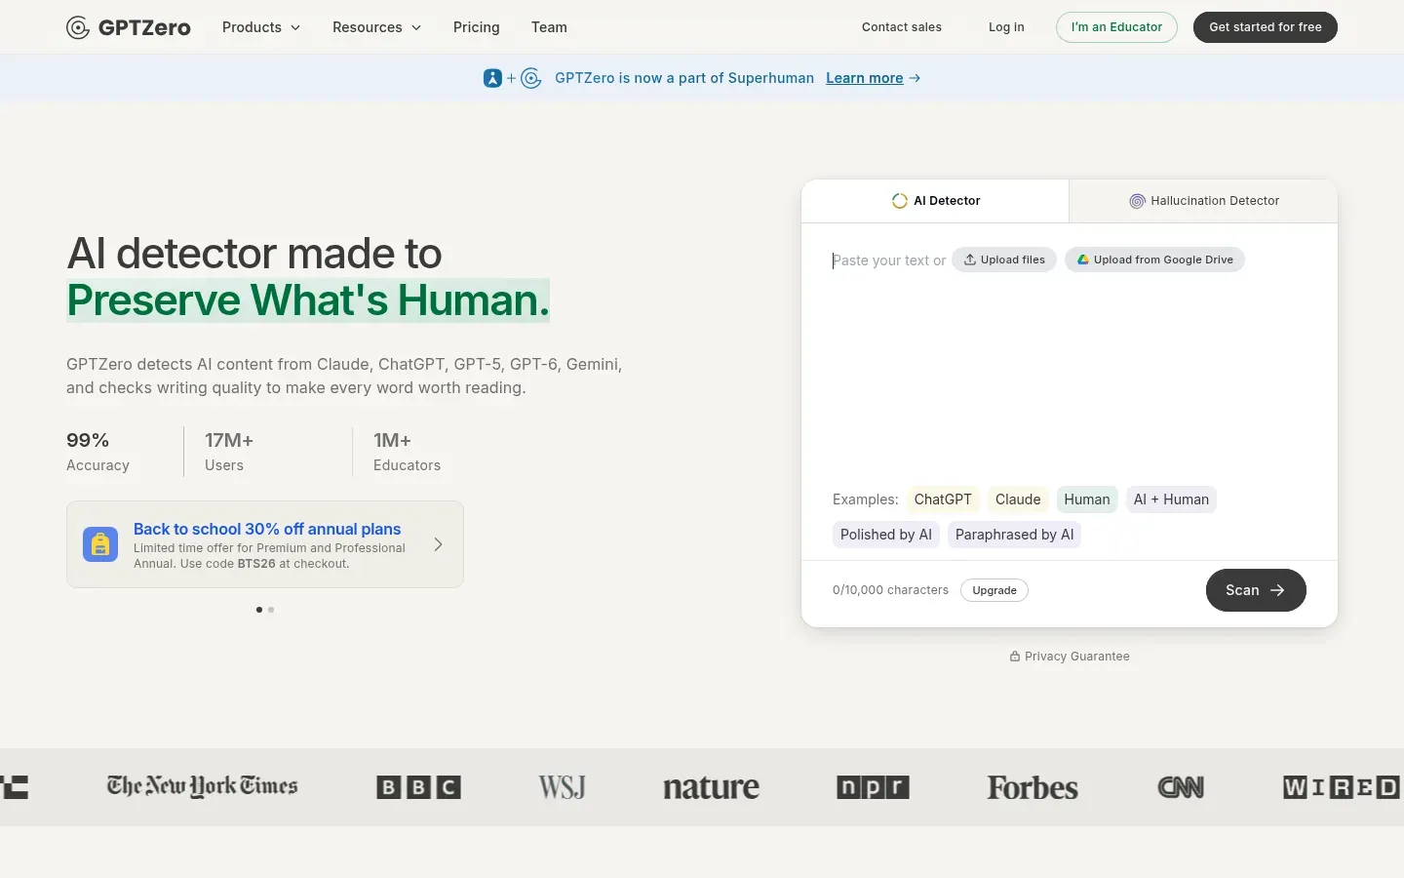Click the CNN logo
The height and width of the screenshot is (878, 1404).
coord(1181,787)
